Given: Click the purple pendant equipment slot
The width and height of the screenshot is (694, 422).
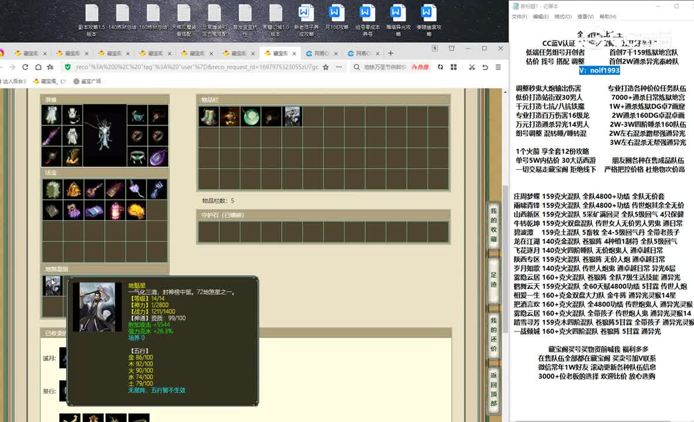Looking at the screenshot, I should 158,156.
